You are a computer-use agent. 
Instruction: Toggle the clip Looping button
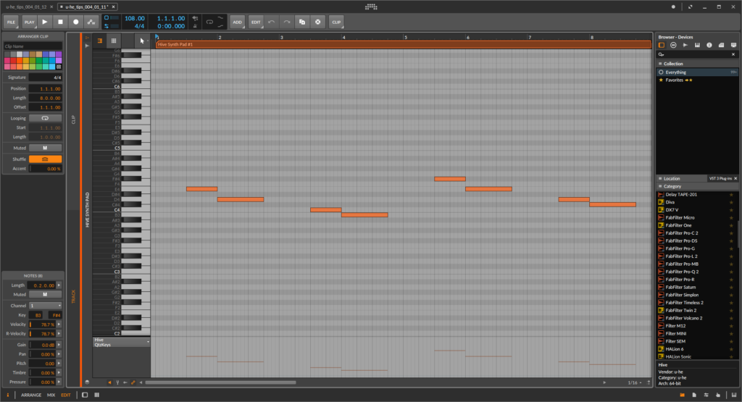click(45, 117)
